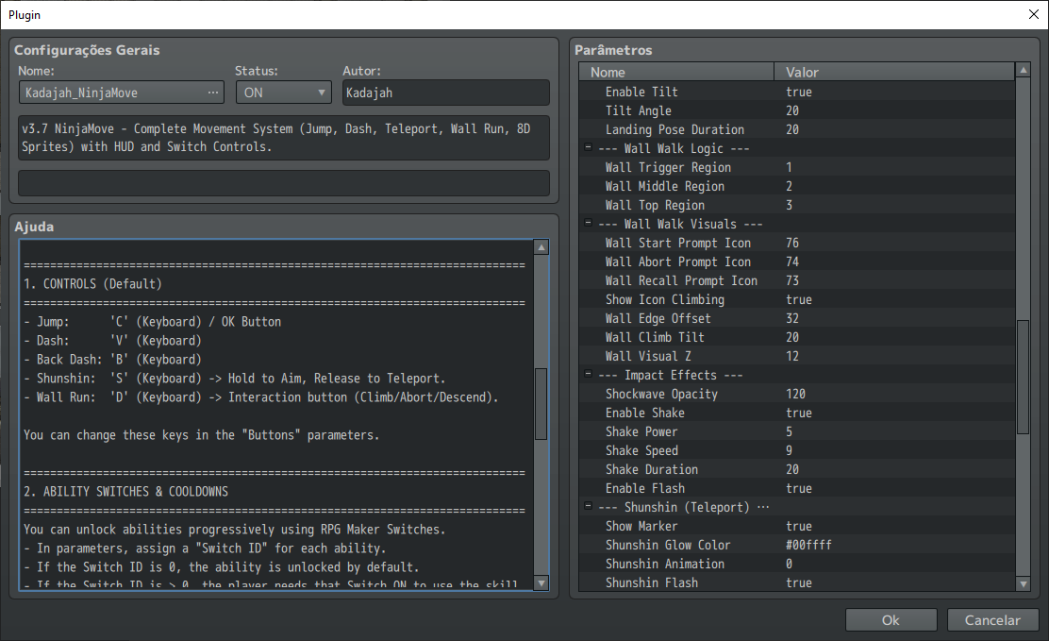Select the Show Marker parameter

pos(797,526)
